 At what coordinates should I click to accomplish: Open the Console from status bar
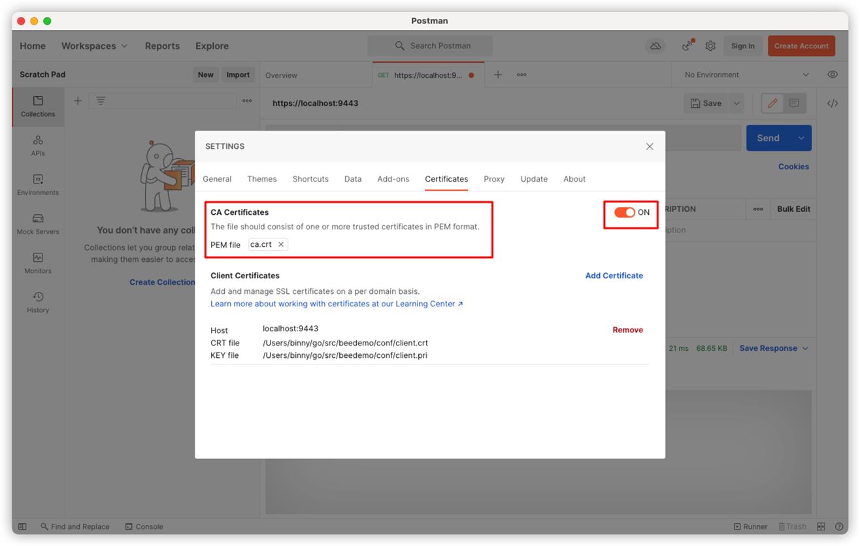click(144, 526)
